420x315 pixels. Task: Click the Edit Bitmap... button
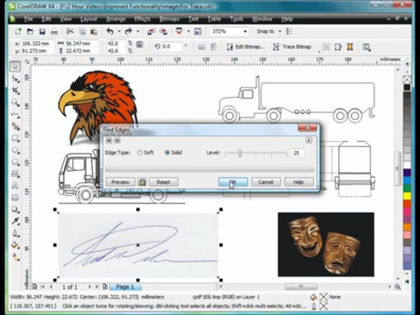[x=246, y=47]
